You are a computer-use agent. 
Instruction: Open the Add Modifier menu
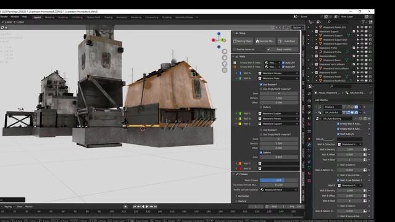click(343, 100)
